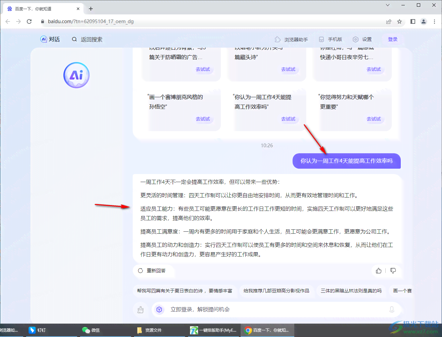Switch to 手机版
This screenshot has width=442, height=337.
[x=330, y=39]
